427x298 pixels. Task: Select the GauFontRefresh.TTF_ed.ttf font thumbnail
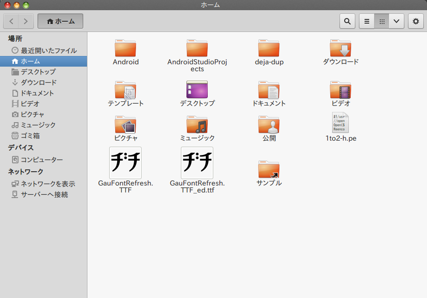(197, 163)
